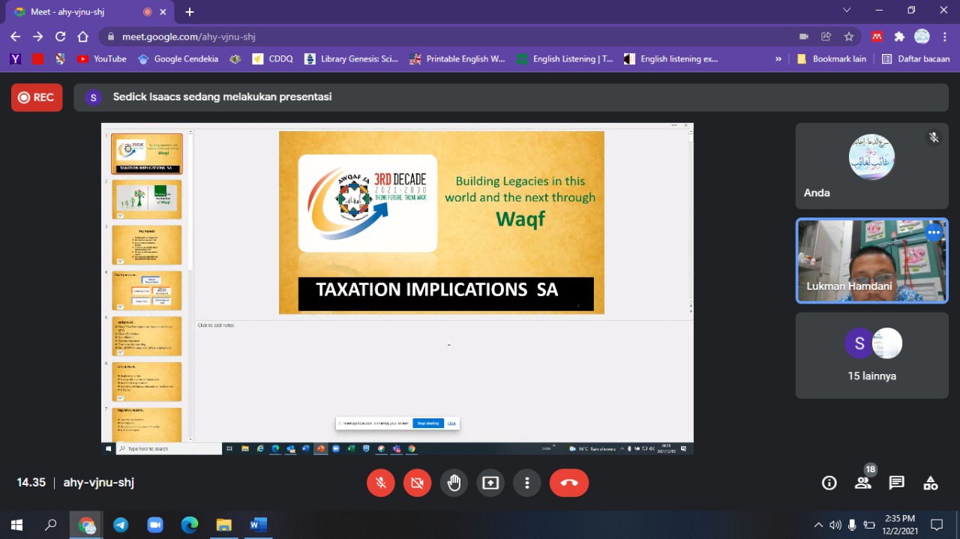Reload the Meet page

(x=61, y=37)
